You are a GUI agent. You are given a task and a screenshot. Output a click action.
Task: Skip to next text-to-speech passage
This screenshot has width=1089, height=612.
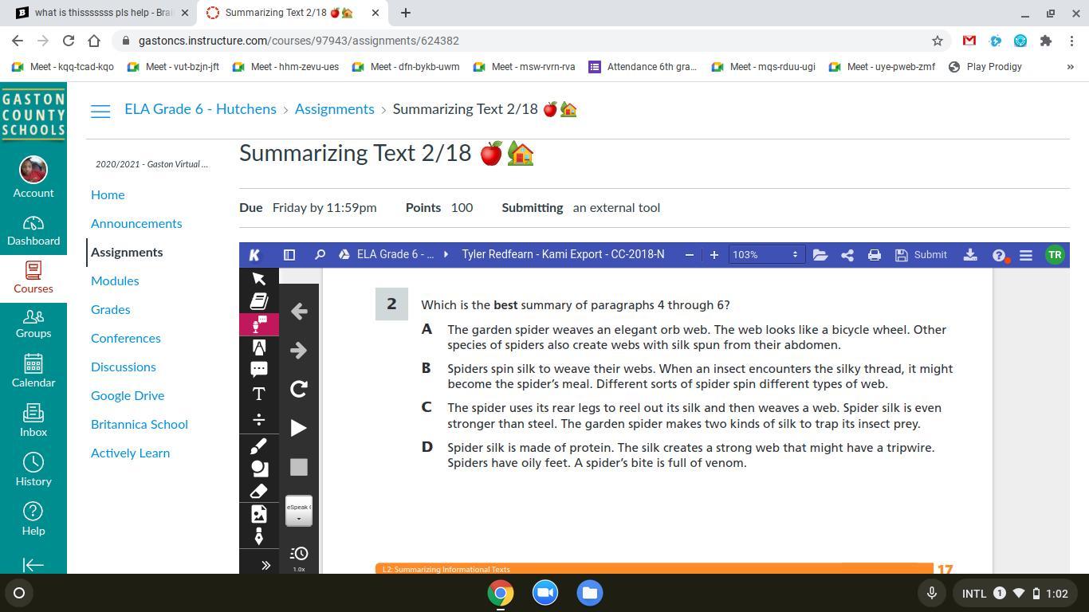[x=299, y=350]
